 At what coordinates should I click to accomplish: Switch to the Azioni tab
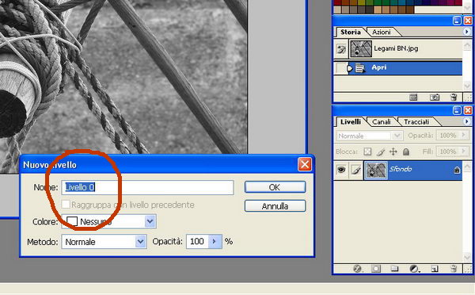click(x=382, y=32)
